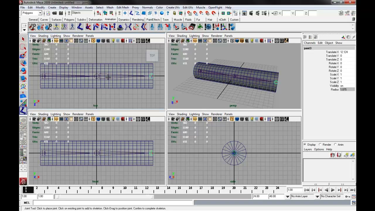Open the Create UVs menu
The width and height of the screenshot is (375, 211).
pyautogui.click(x=173, y=7)
